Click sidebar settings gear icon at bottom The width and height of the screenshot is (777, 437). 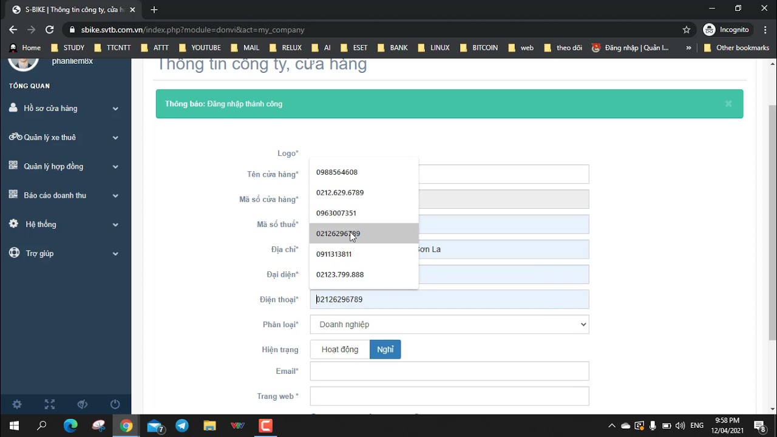[x=17, y=404]
